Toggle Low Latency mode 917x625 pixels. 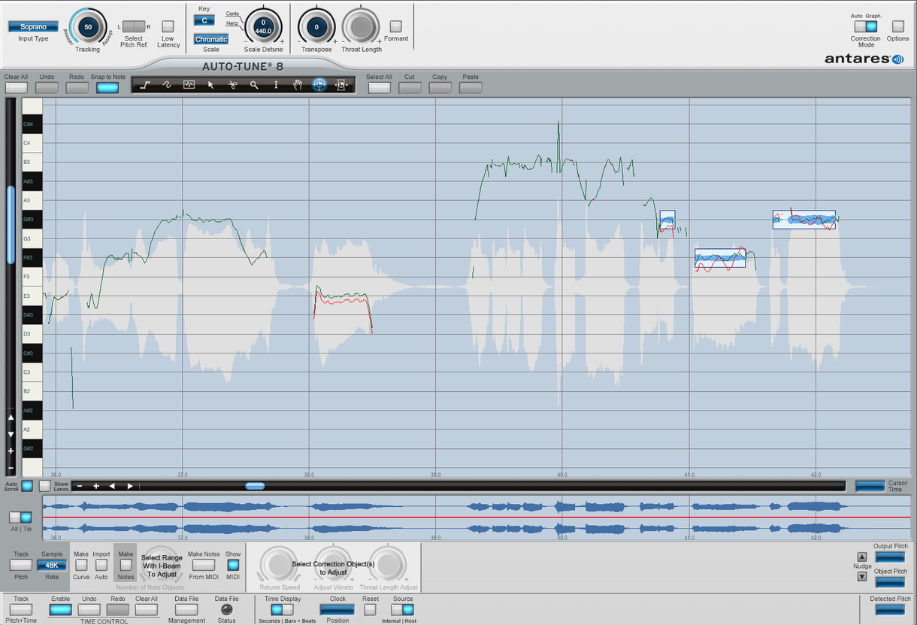[x=168, y=26]
